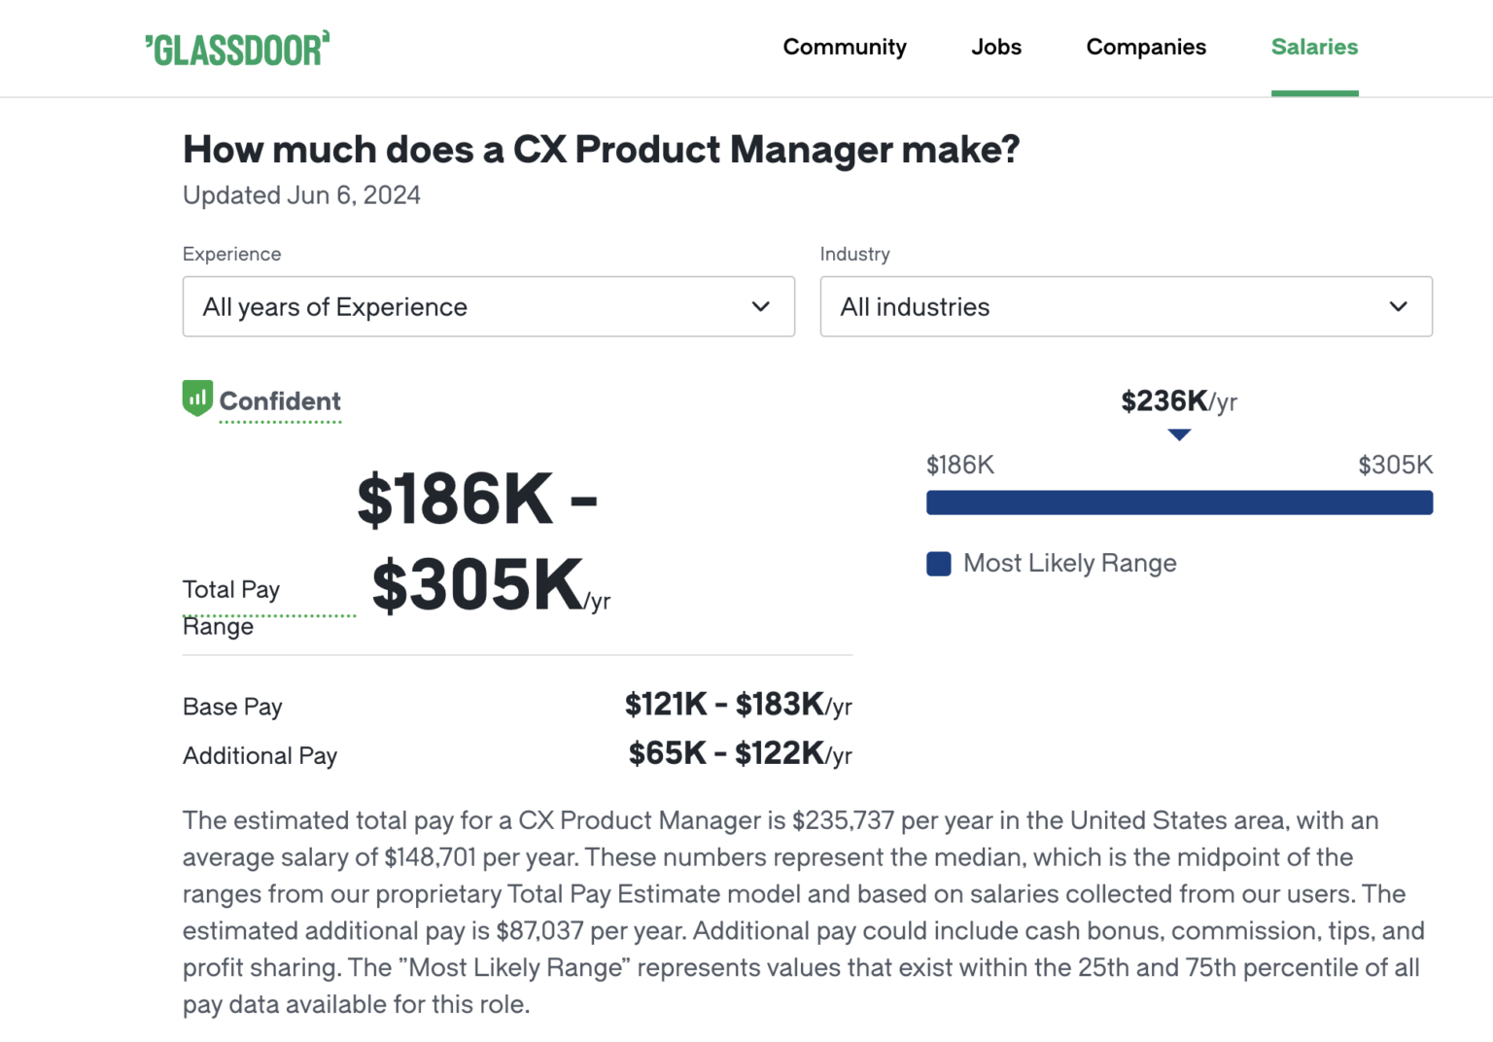Screen dimensions: 1493x1042
Task: Click the dotted-underlined "Confident" label
Action: (x=281, y=400)
